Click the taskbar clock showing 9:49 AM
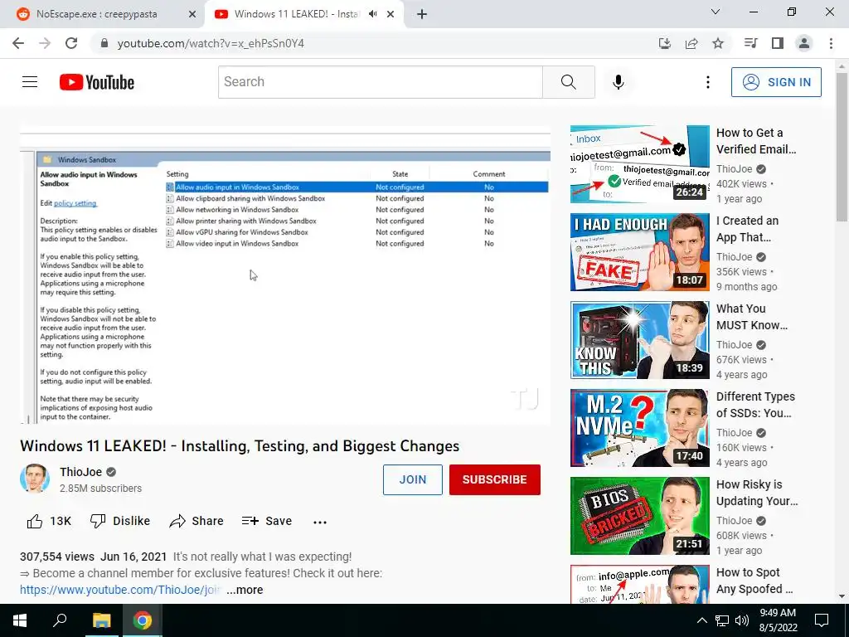Image resolution: width=849 pixels, height=637 pixels. coord(778,620)
